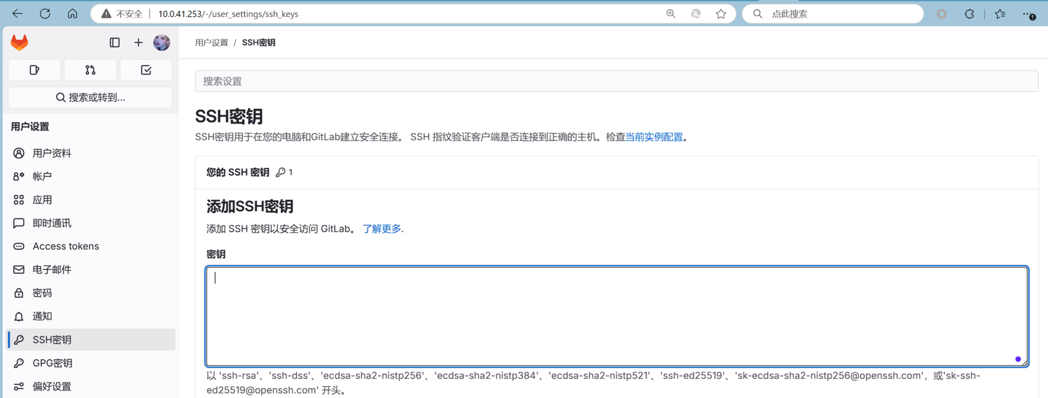Image resolution: width=1048 pixels, height=398 pixels.
Task: Click the 通知 bell icon
Action: point(19,316)
